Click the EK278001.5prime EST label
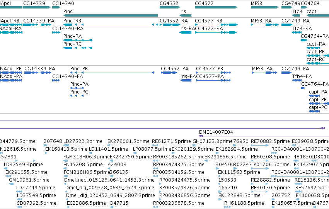This screenshot has width=329, height=209. coord(128,141)
